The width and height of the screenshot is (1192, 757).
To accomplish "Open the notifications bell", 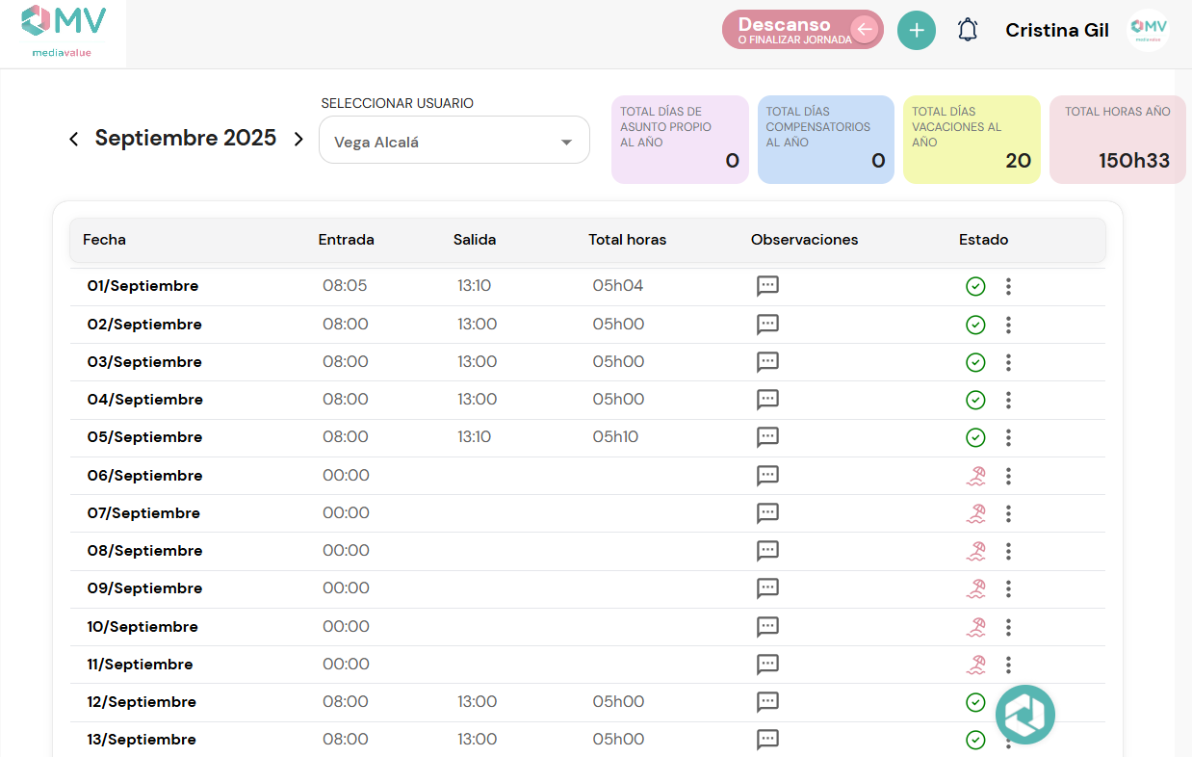I will pos(968,30).
